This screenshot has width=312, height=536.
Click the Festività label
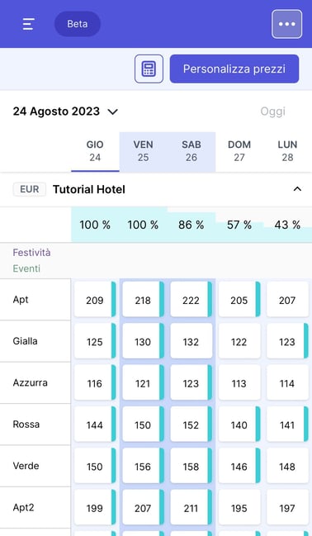(32, 253)
